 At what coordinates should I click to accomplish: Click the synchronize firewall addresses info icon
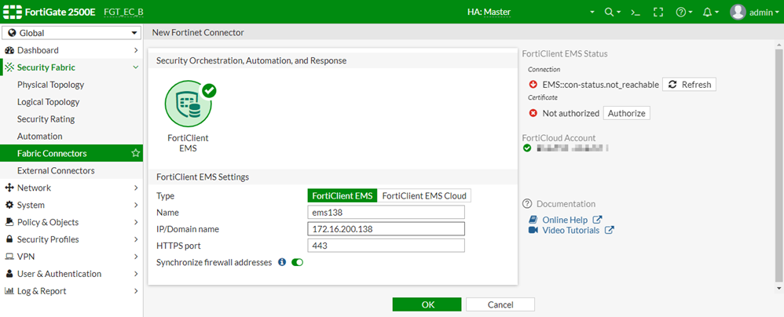click(281, 262)
